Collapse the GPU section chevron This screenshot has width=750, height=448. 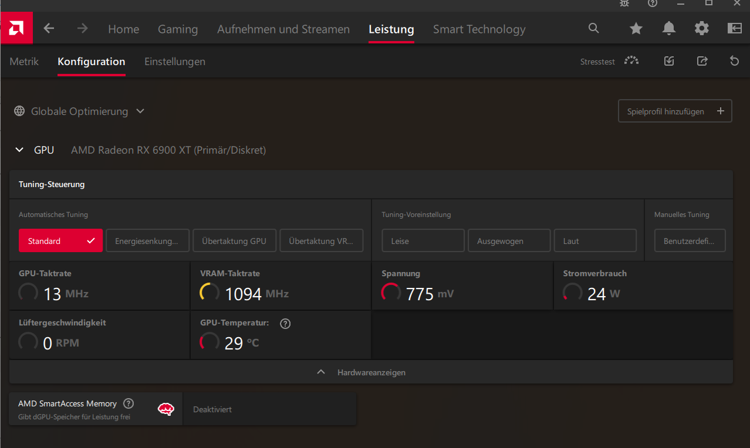(19, 150)
